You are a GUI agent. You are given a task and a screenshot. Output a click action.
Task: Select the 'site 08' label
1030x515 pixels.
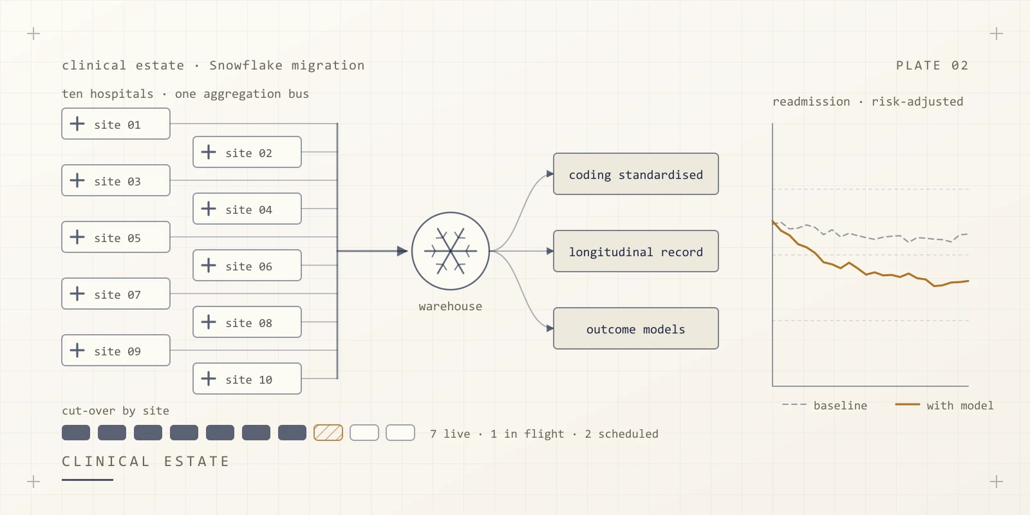tap(248, 323)
